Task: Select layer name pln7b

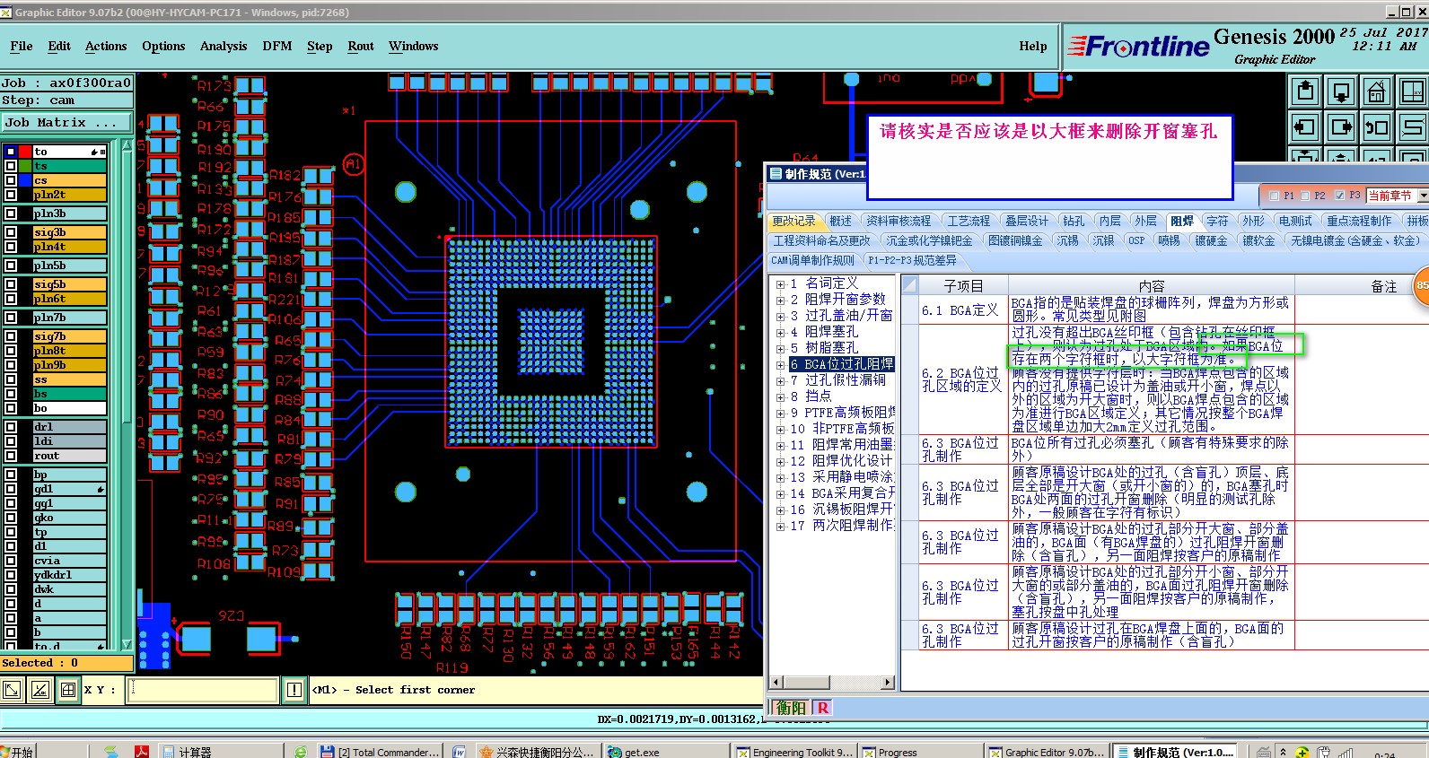Action: (70, 318)
